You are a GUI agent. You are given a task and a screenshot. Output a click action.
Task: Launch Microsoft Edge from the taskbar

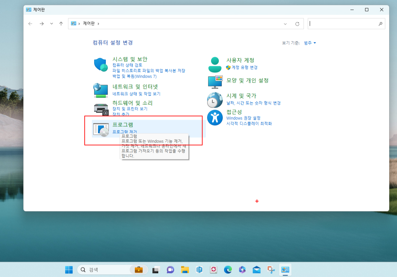[x=228, y=270]
